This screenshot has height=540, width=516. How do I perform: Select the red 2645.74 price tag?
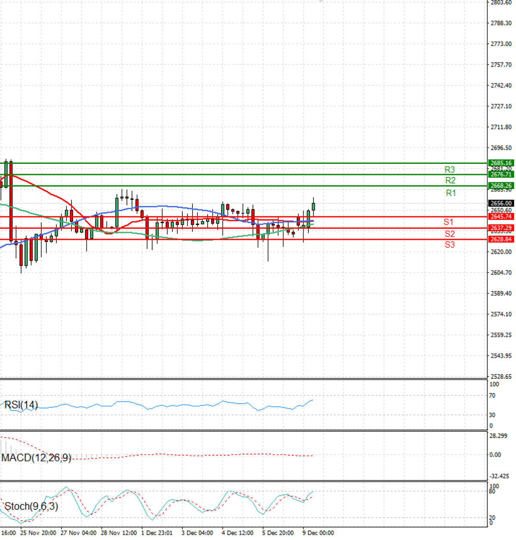[x=501, y=217]
